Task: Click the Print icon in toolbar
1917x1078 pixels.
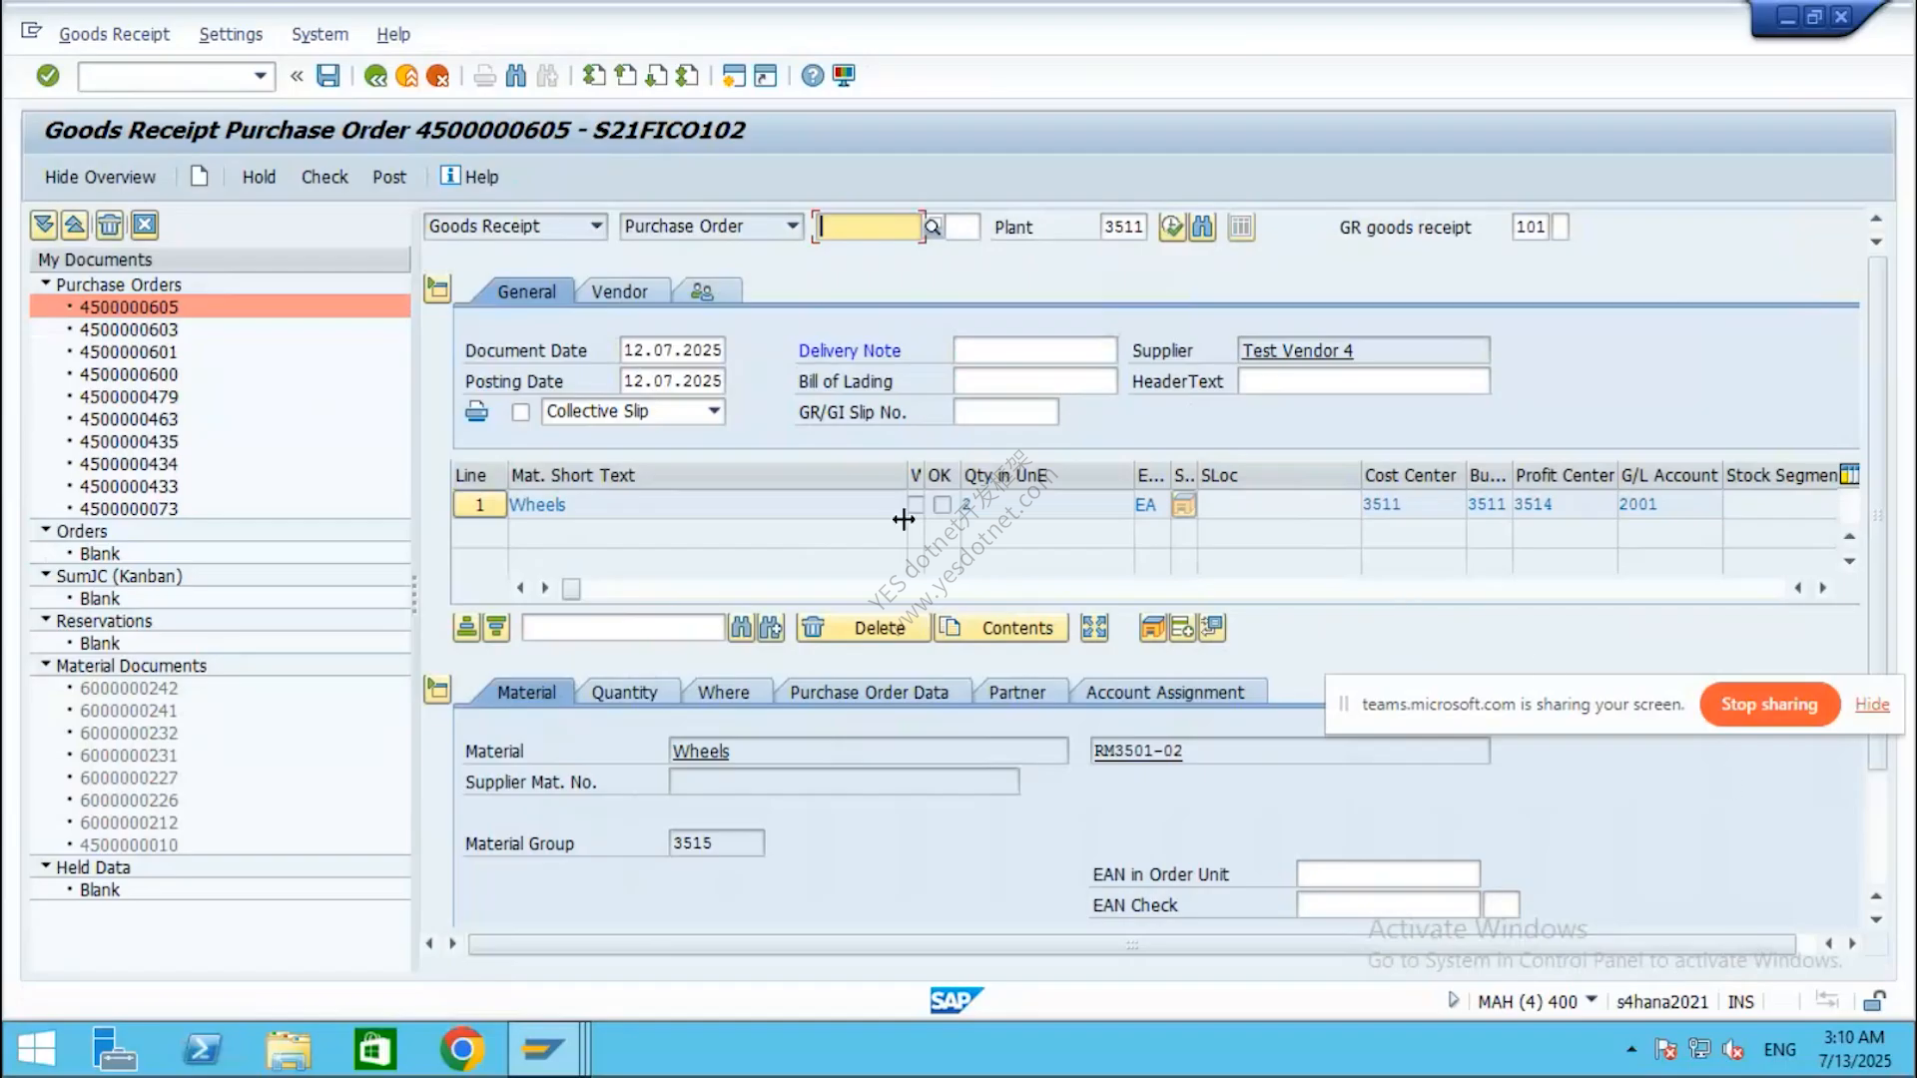Action: point(485,76)
